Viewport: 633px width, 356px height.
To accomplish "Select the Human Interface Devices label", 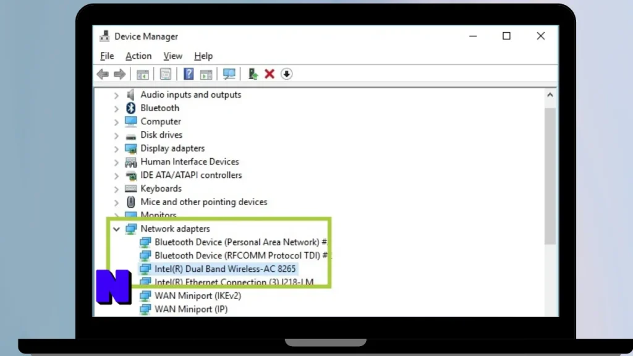I will point(190,162).
